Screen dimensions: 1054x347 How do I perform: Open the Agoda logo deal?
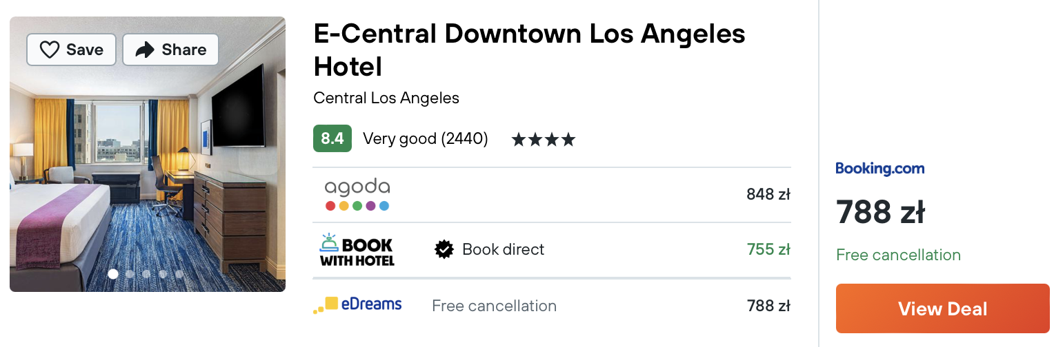(x=357, y=195)
